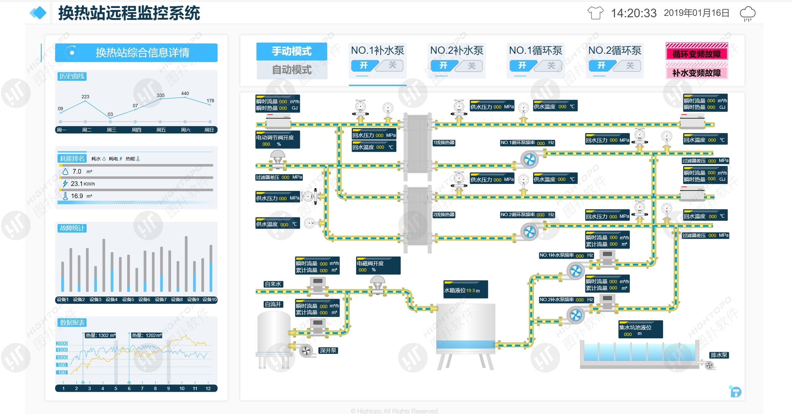Toggle NO.1循环泵 to 开
This screenshot has height=414, width=792.
tap(522, 65)
